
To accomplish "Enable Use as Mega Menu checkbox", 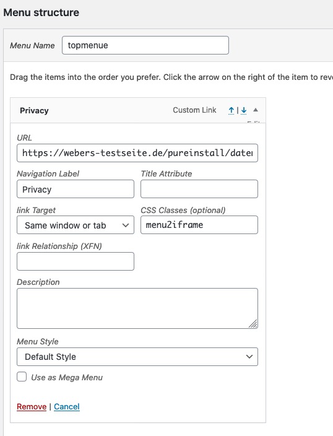I will (x=22, y=377).
